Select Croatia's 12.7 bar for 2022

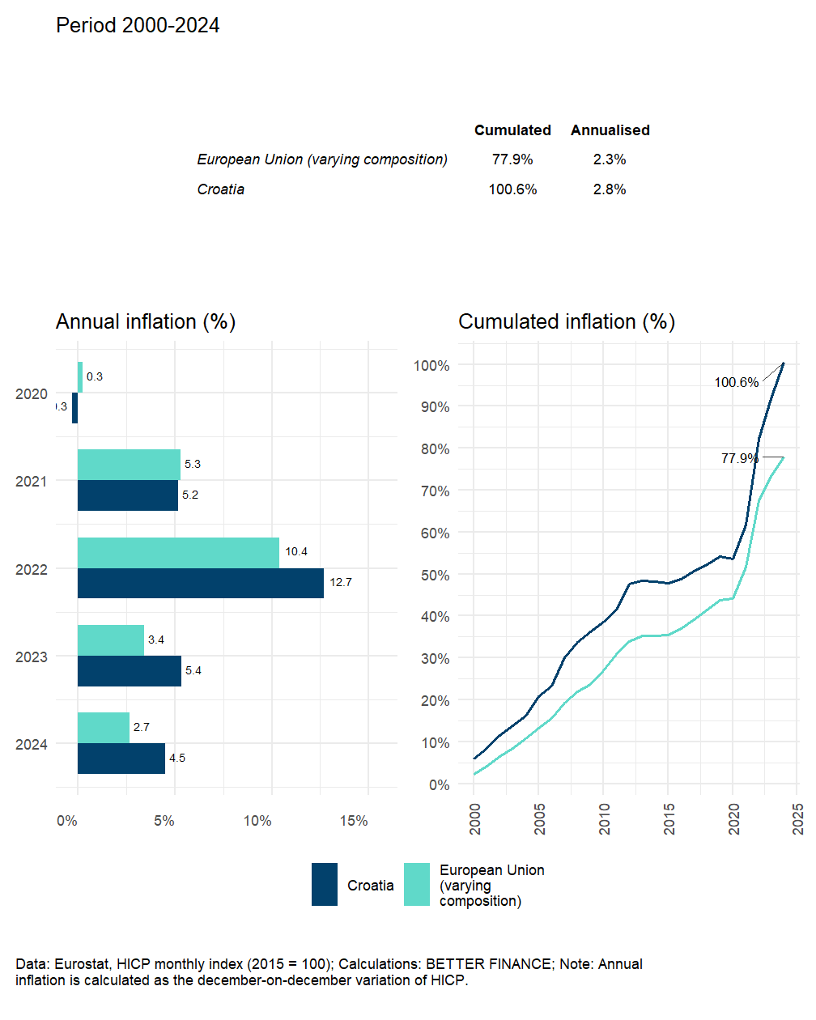tap(200, 584)
